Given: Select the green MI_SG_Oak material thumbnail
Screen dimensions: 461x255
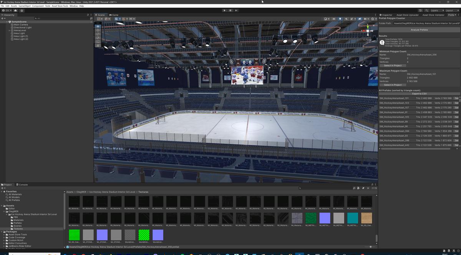Looking at the screenshot, I should [74, 234].
